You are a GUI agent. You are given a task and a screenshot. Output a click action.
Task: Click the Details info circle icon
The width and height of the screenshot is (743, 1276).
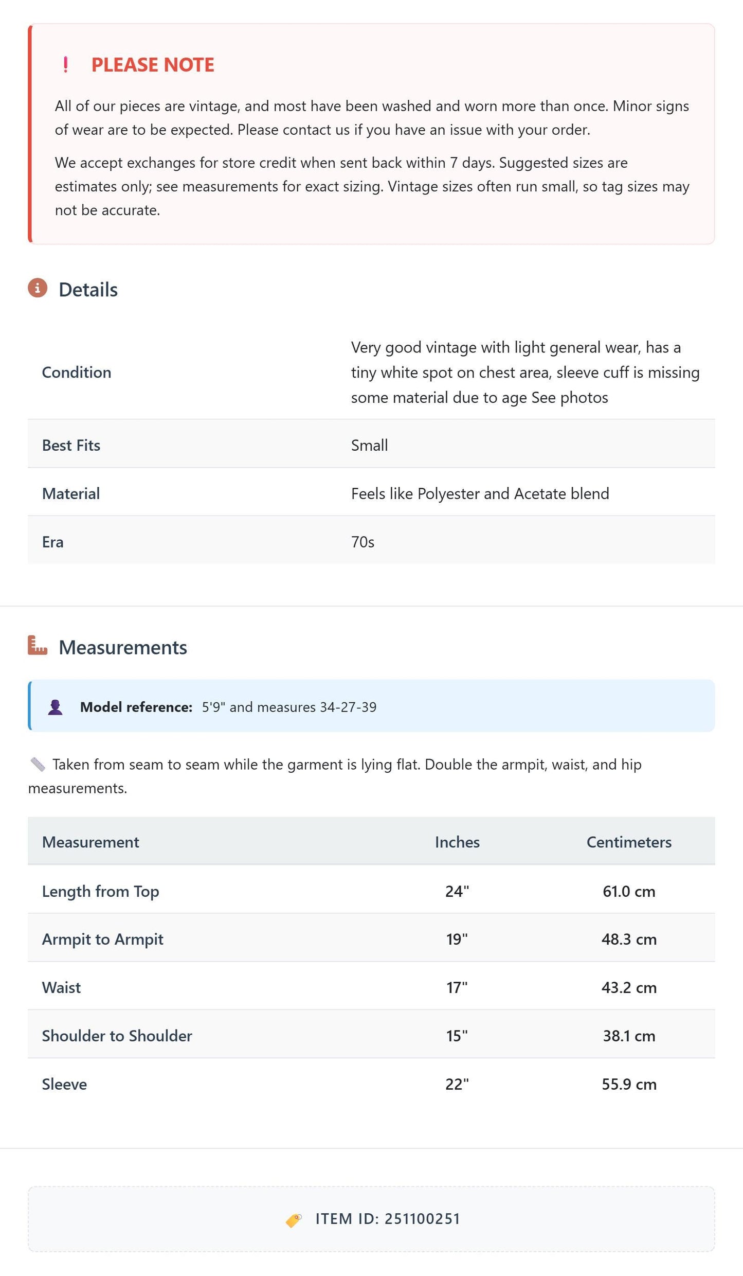point(38,288)
